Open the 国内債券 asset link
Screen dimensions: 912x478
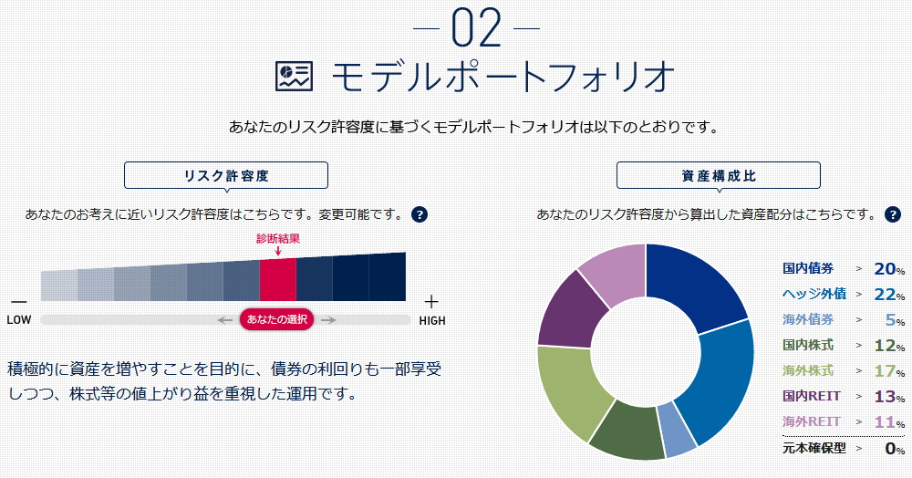point(808,268)
